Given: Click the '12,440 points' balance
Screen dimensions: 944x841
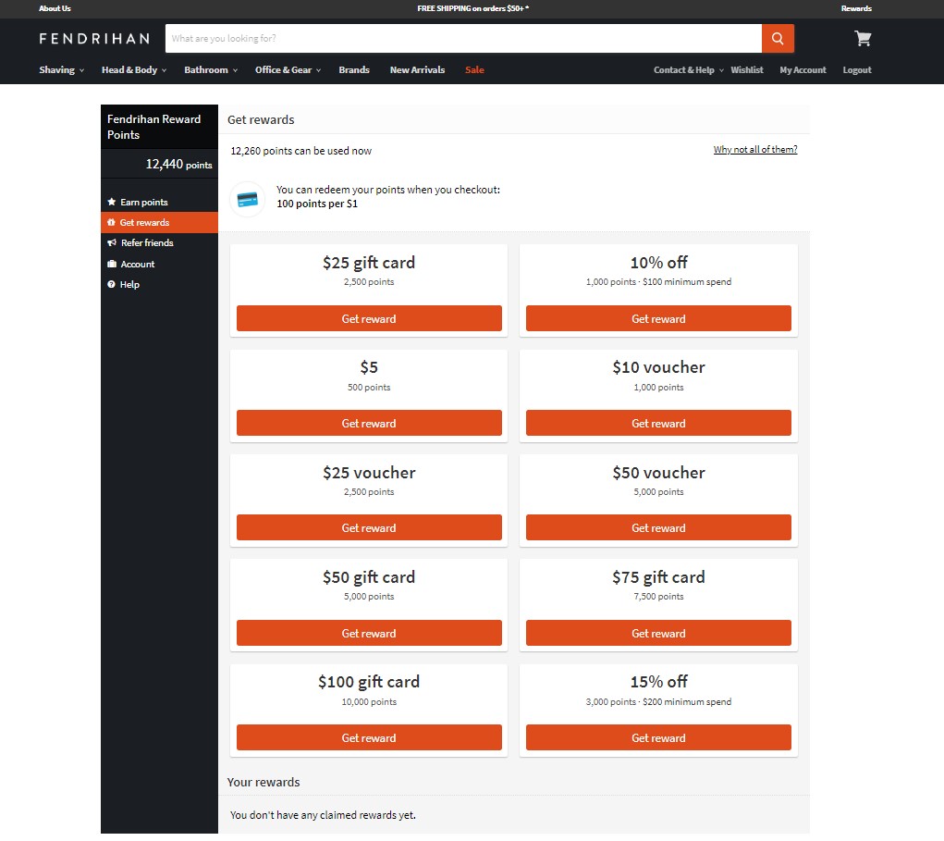Looking at the screenshot, I should pos(178,164).
